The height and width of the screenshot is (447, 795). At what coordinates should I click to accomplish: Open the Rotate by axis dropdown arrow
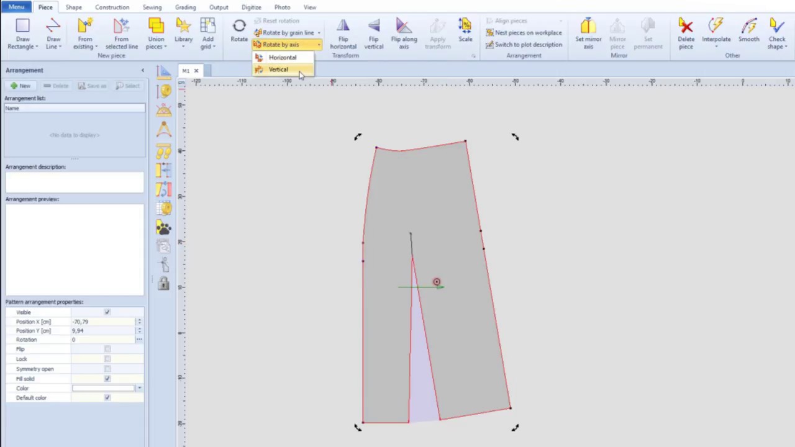(319, 45)
